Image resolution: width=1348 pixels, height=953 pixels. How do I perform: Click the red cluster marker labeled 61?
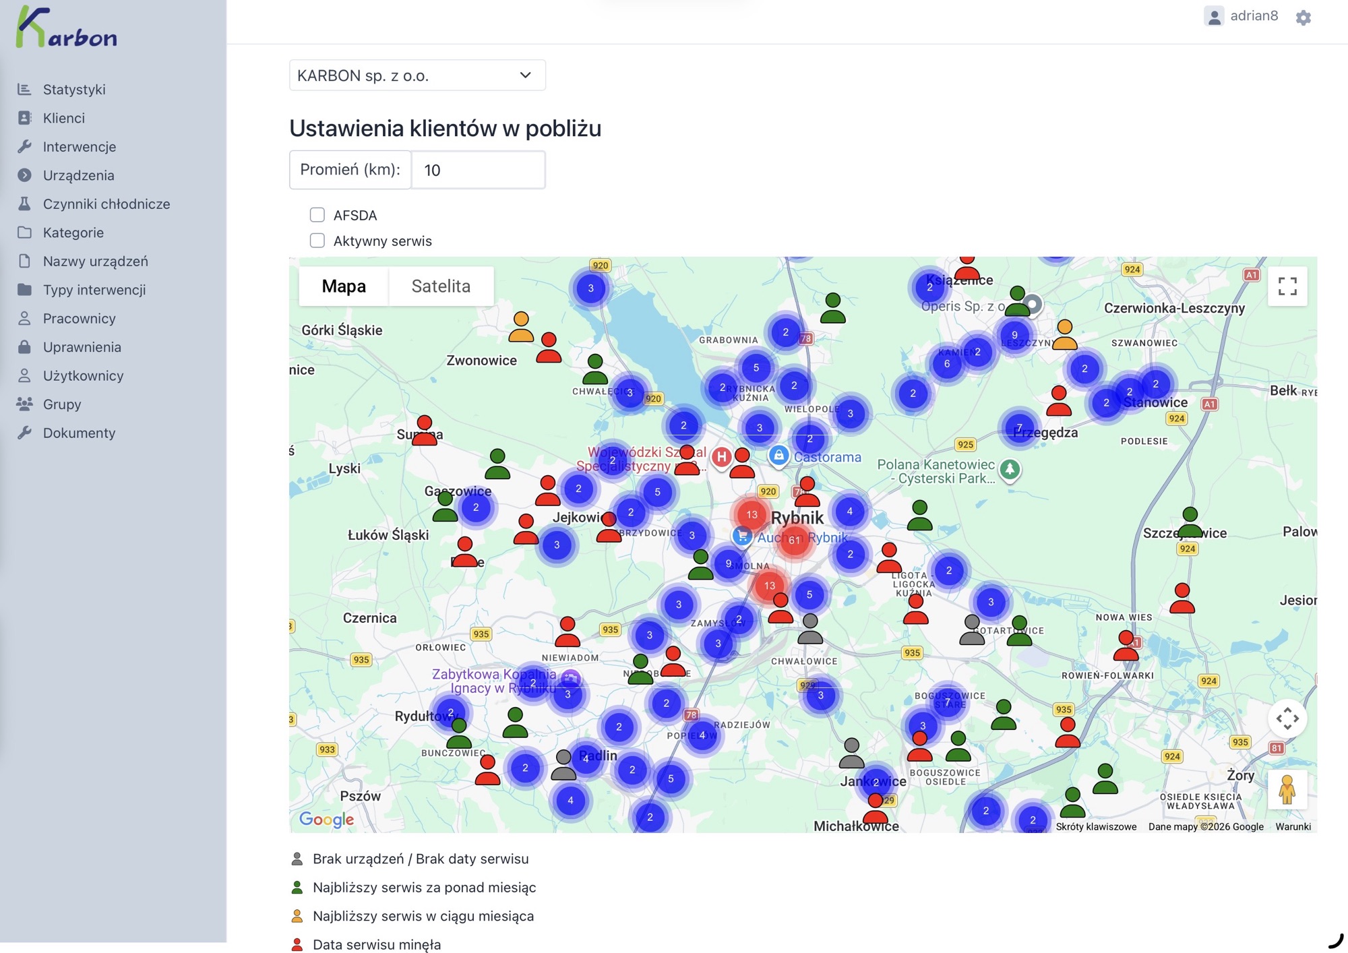795,540
